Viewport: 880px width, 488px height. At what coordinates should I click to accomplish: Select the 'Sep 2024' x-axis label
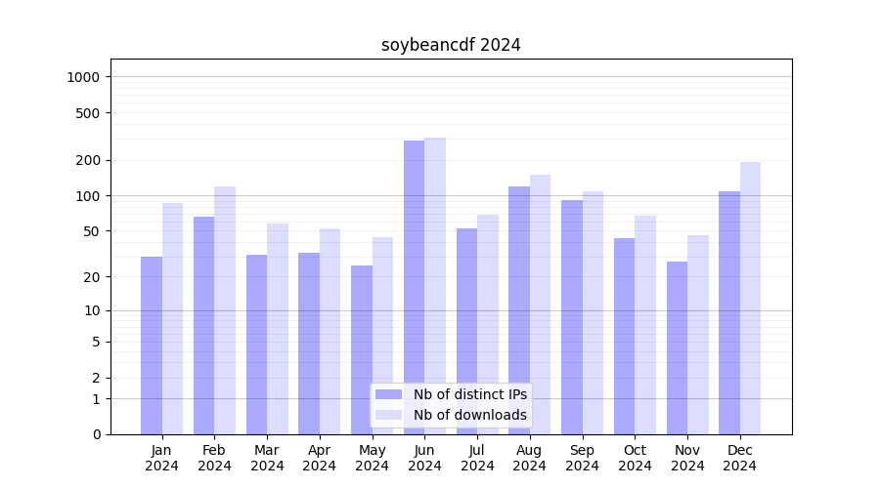[x=582, y=458]
